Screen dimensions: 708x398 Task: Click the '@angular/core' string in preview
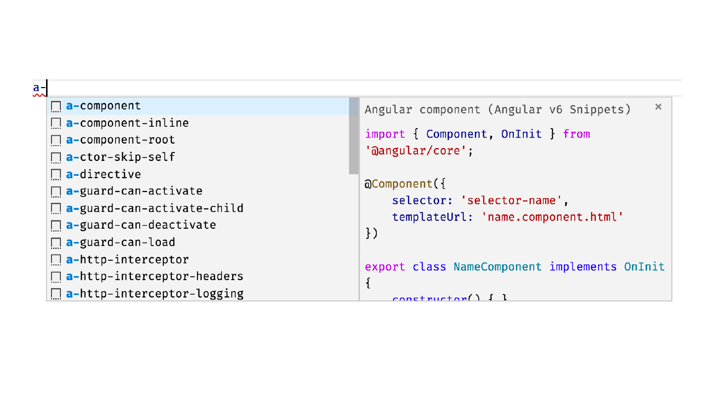tap(416, 151)
